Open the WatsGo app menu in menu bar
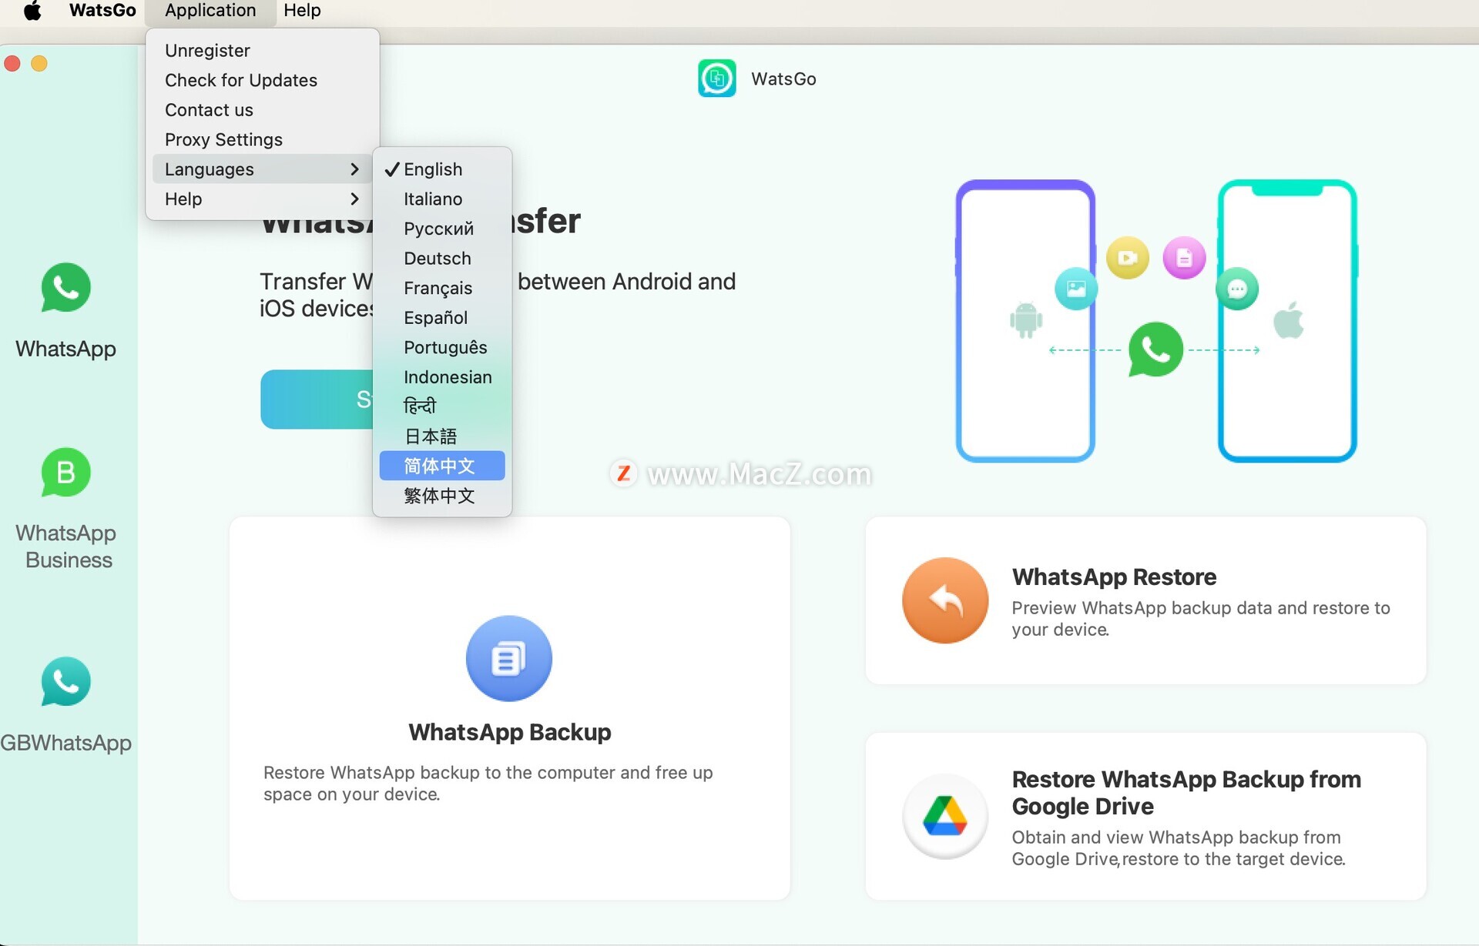The image size is (1479, 946). click(102, 11)
